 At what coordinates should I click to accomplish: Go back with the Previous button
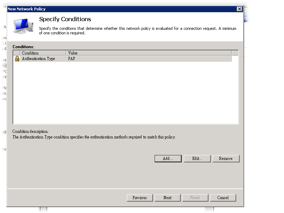pyautogui.click(x=139, y=198)
